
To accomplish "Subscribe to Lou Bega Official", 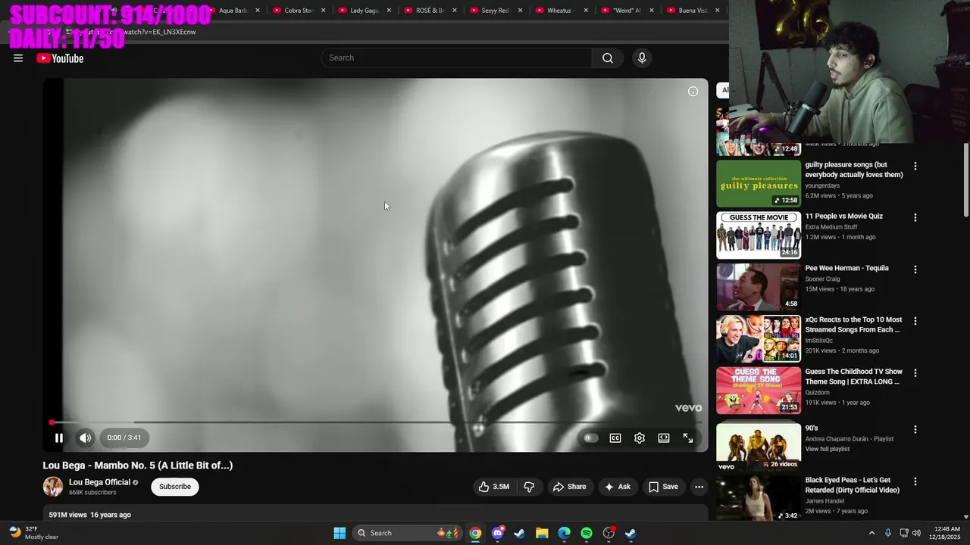I will [x=175, y=487].
